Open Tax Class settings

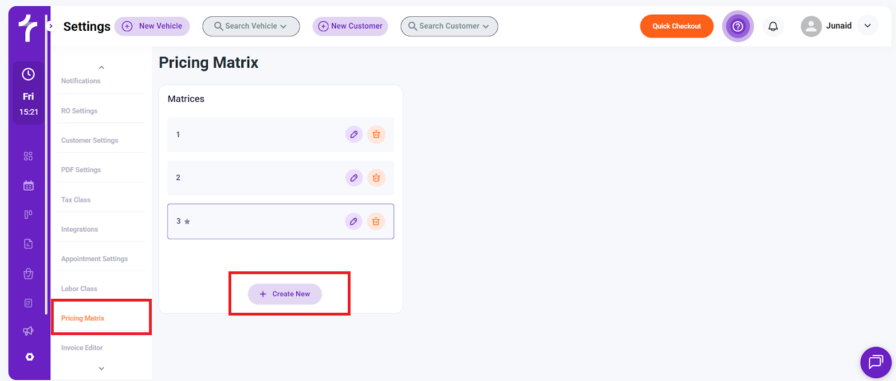[76, 200]
